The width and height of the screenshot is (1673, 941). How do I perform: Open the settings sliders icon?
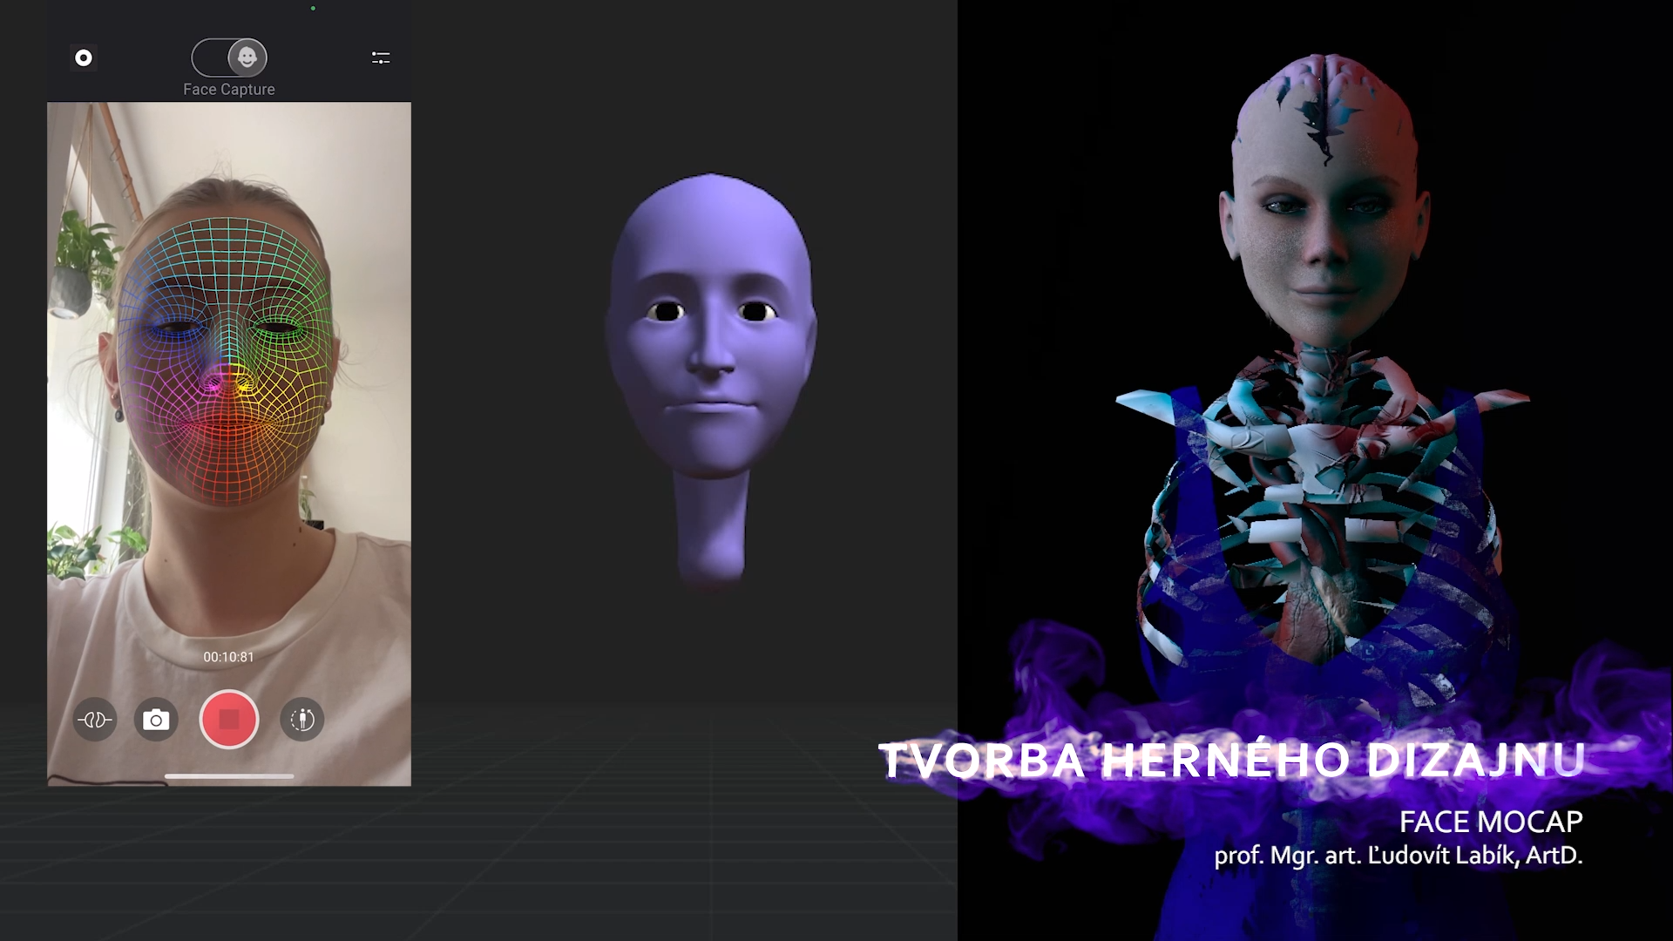pyautogui.click(x=381, y=58)
